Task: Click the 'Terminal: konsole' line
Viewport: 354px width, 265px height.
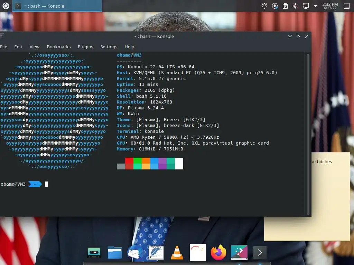Action: [x=140, y=131]
